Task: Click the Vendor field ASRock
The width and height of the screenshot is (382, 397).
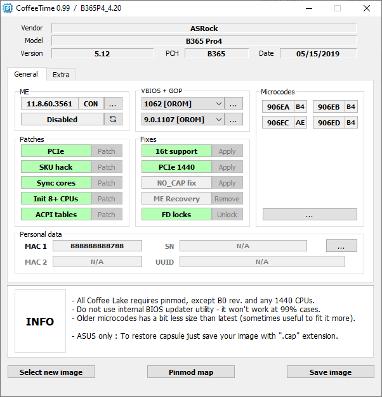Action: tap(204, 28)
